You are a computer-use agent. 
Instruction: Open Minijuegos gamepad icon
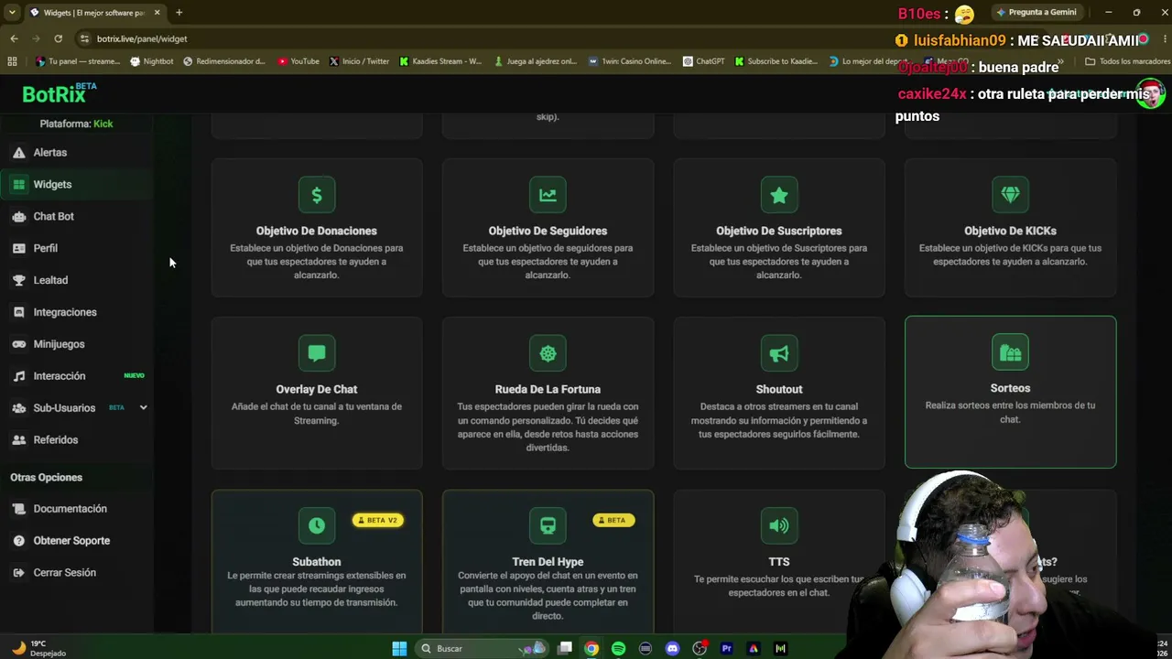coord(18,345)
